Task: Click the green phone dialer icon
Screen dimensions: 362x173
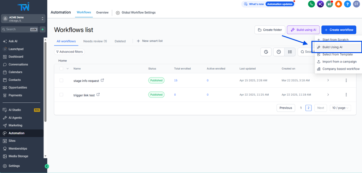Action: tap(311, 4)
